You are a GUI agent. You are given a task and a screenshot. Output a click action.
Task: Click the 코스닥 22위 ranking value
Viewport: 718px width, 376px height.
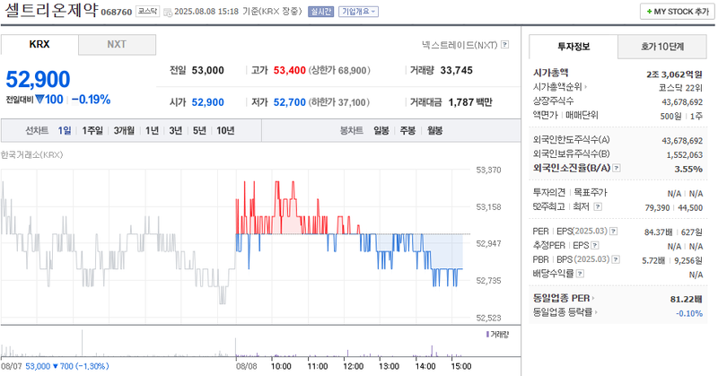[x=680, y=88]
